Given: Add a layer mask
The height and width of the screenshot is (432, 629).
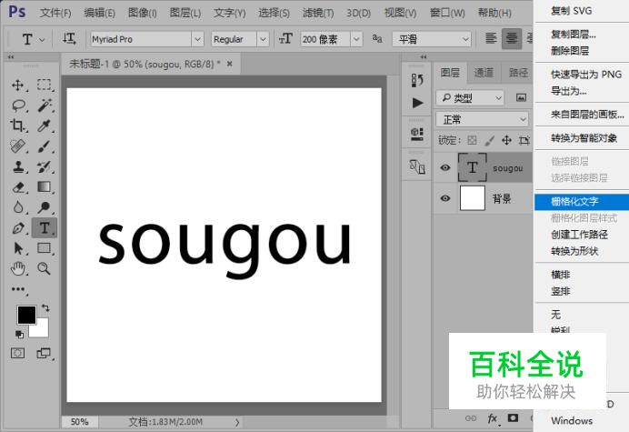Looking at the screenshot, I should point(513,418).
